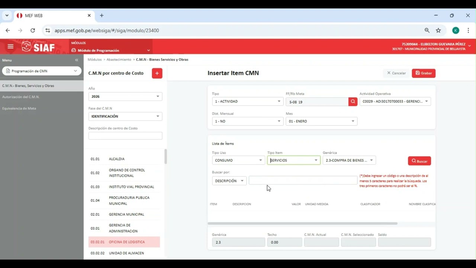Bookmark this page with star icon
The image size is (476, 268).
coord(438,31)
